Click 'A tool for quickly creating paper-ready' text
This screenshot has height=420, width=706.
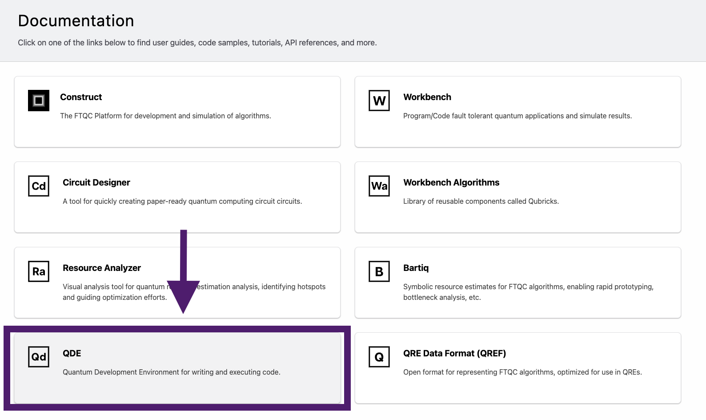(182, 201)
